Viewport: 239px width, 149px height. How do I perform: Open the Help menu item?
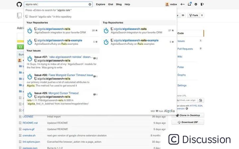127,4
